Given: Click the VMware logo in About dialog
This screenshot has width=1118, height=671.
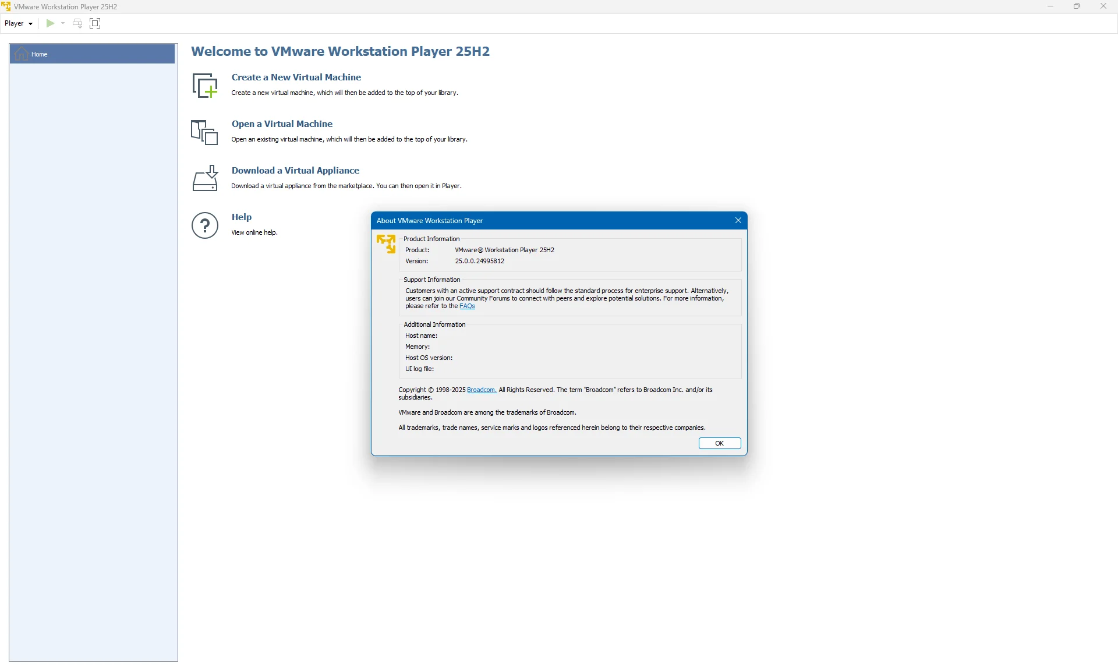Looking at the screenshot, I should (x=386, y=243).
